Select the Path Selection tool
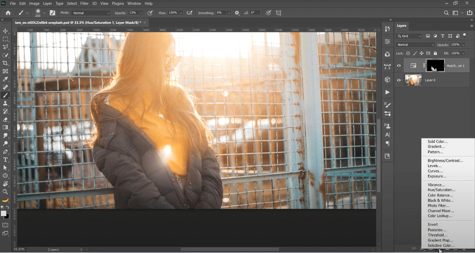The image size is (475, 253). pos(5,168)
